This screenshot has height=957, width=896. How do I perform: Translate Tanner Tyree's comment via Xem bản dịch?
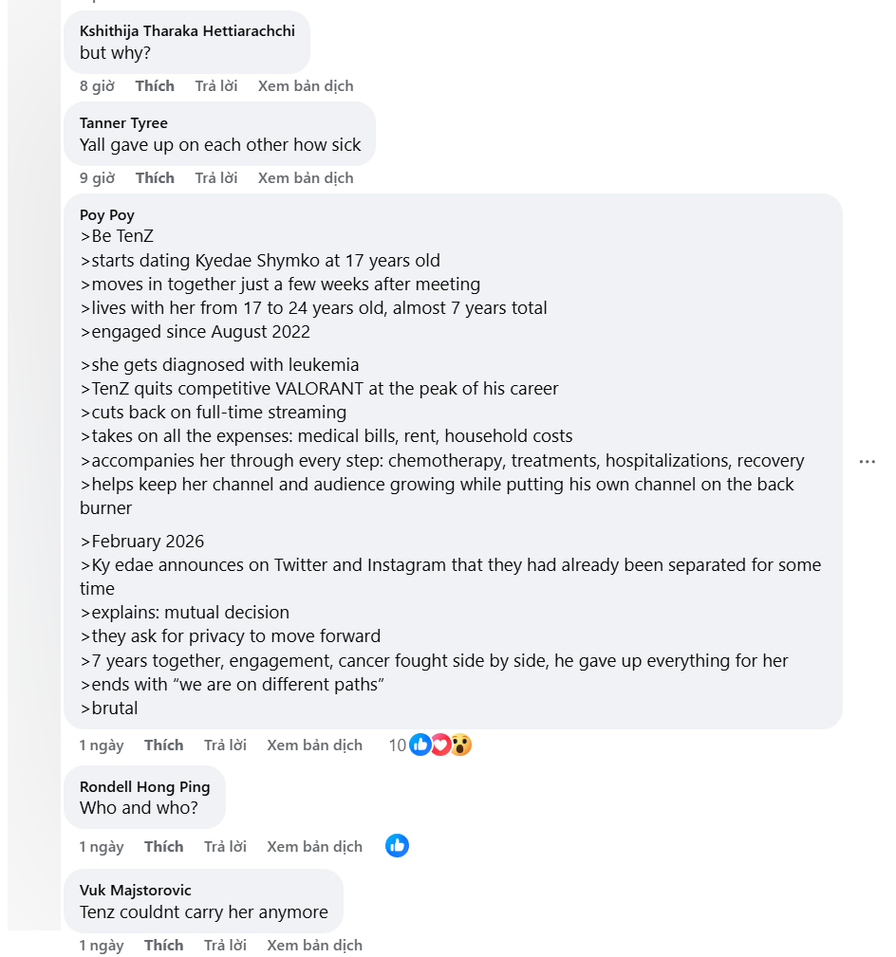[x=306, y=177]
